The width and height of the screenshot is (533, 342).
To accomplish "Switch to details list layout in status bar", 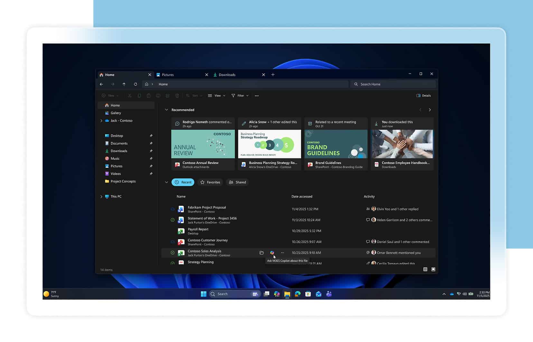I will pyautogui.click(x=425, y=269).
